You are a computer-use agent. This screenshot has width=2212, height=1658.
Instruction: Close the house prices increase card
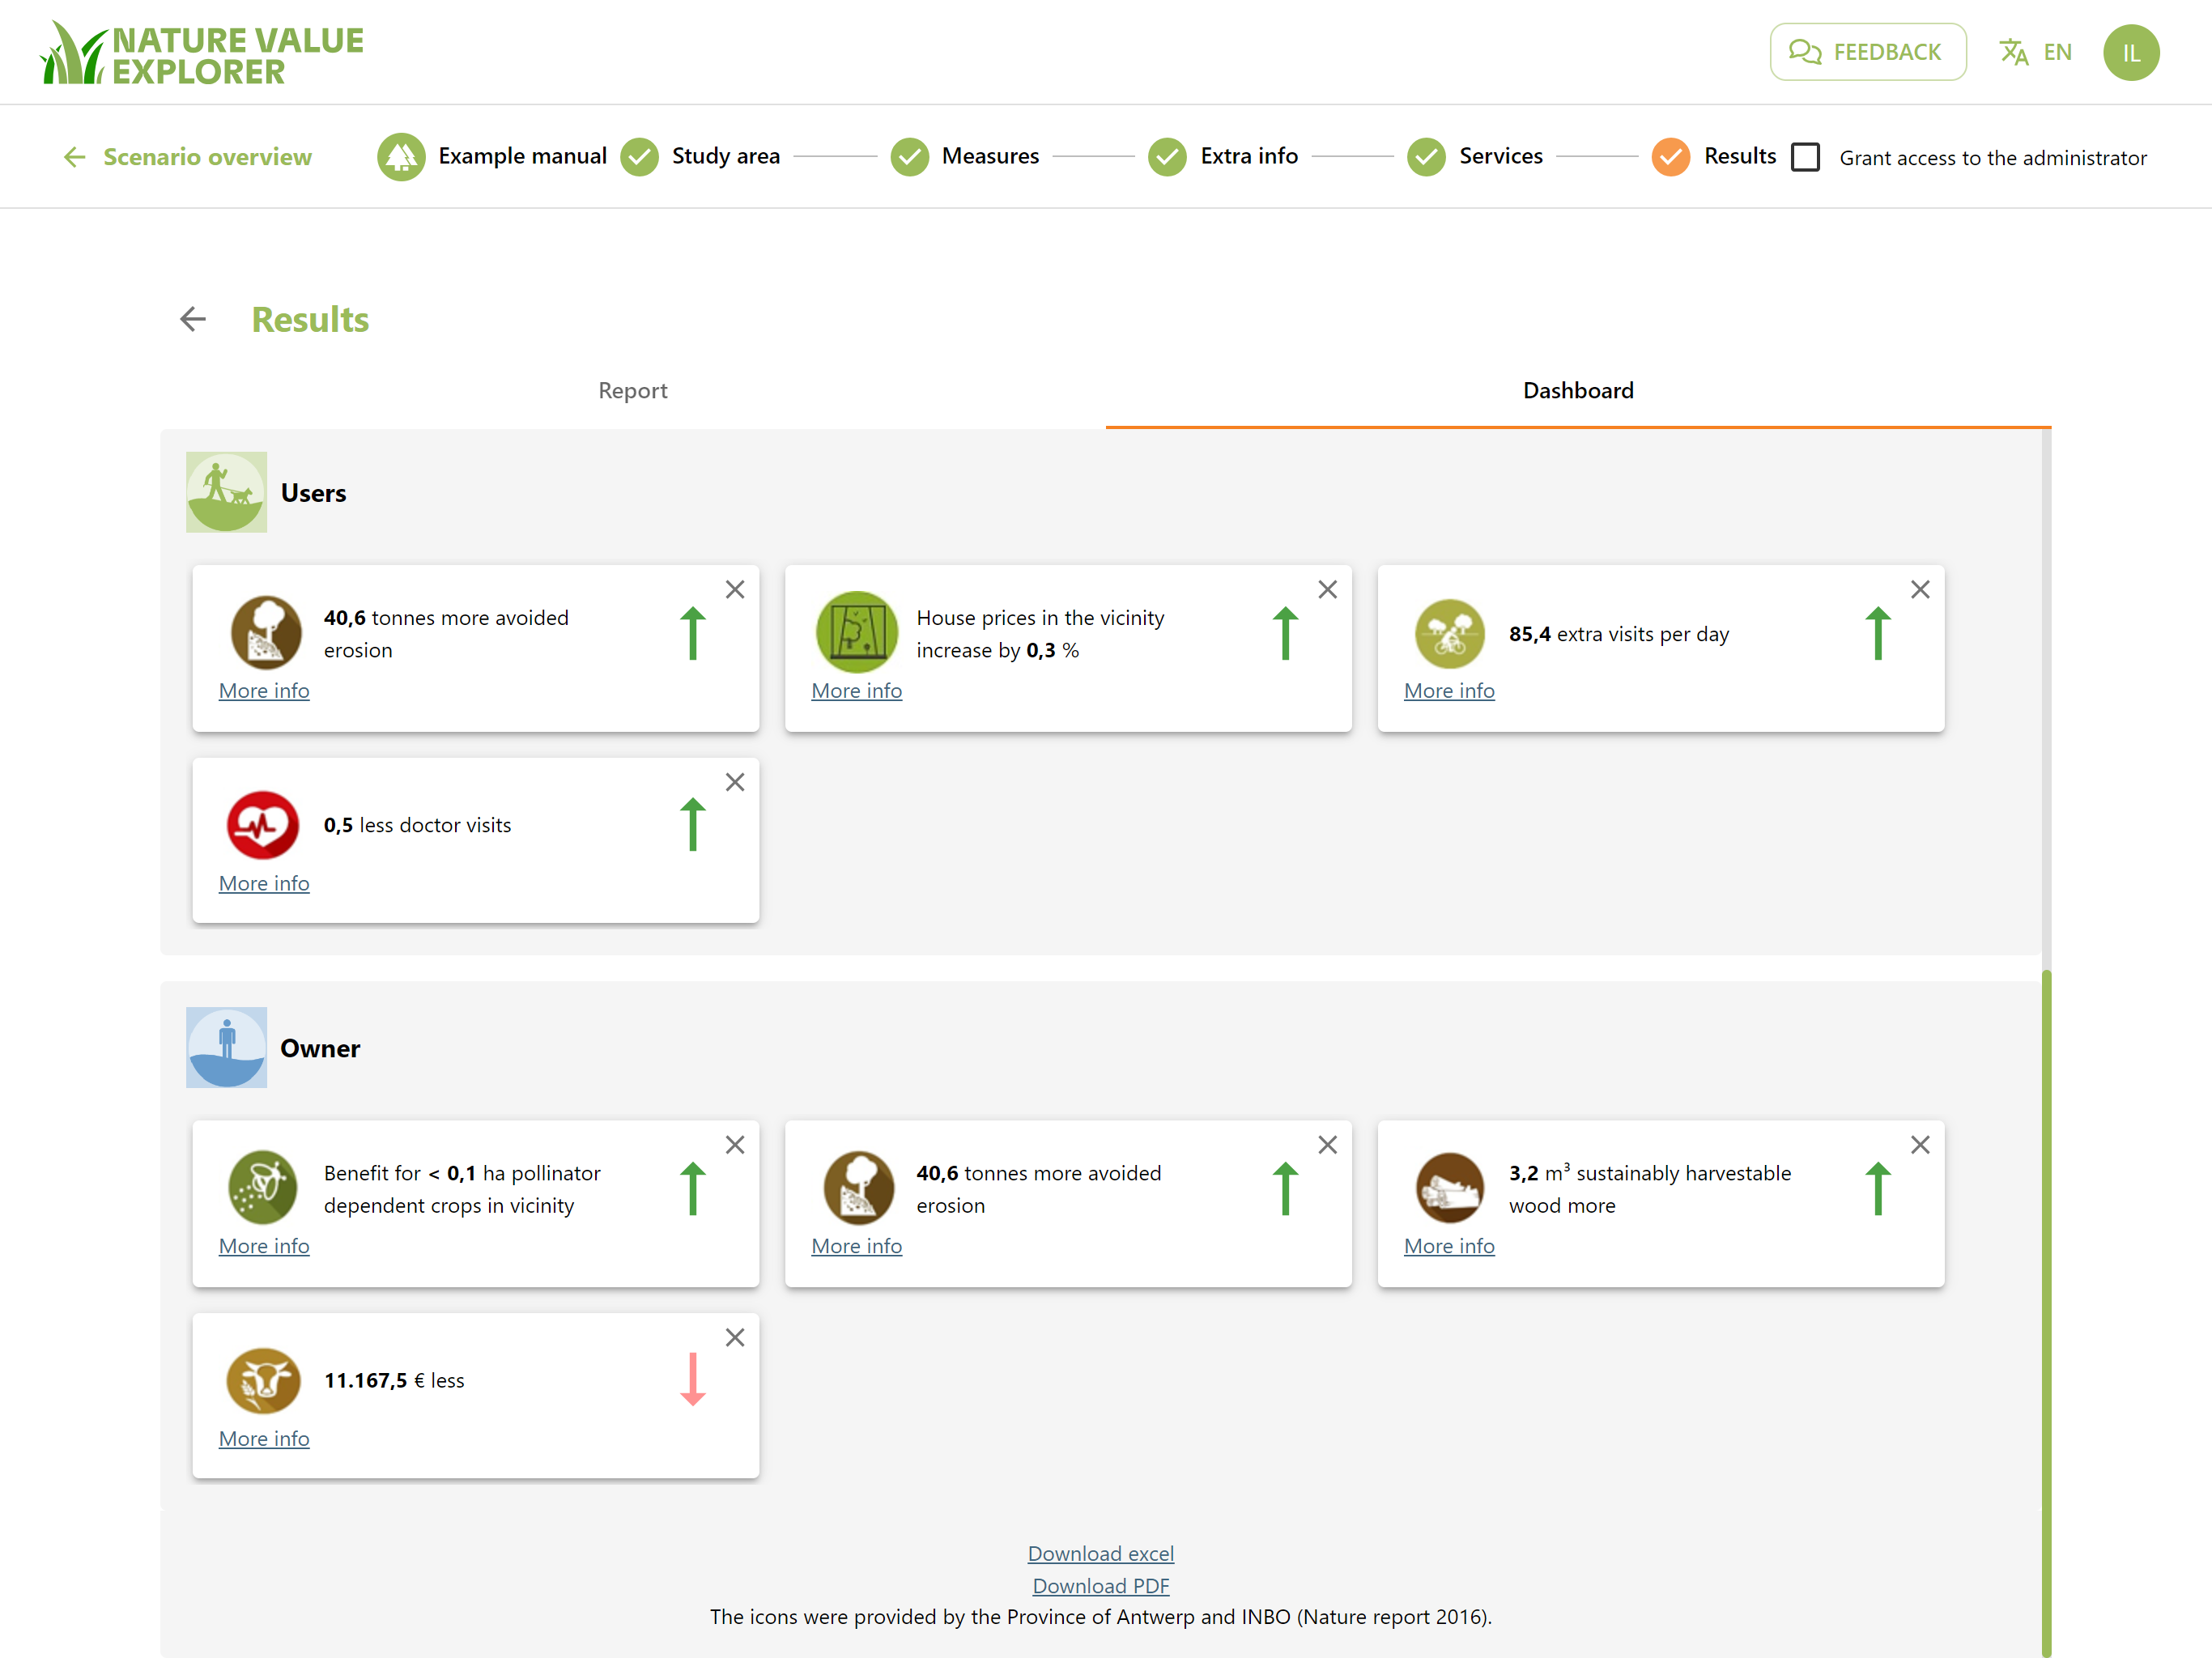coord(1327,589)
